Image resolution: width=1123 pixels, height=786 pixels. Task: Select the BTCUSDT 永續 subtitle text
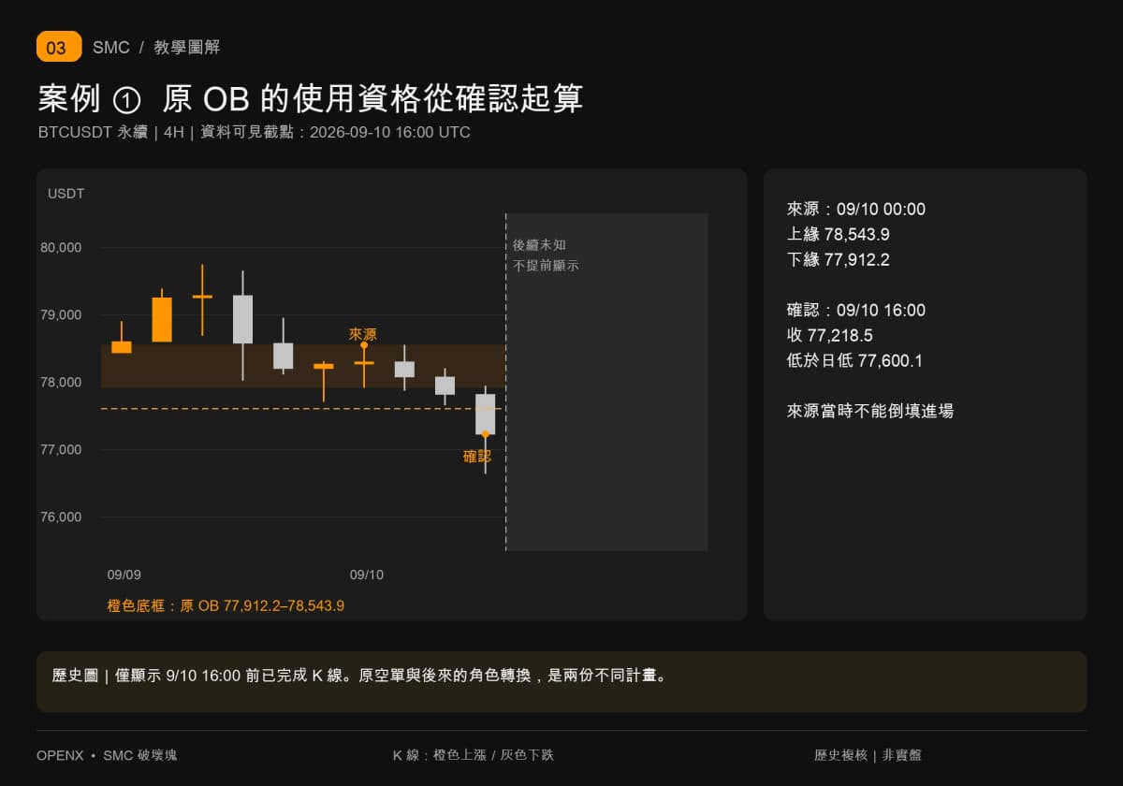93,132
